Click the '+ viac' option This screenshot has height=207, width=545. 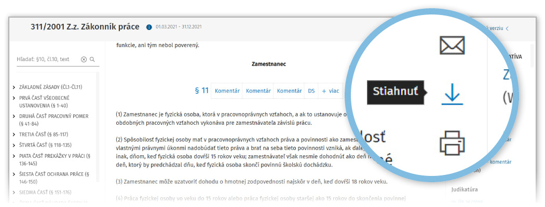331,91
